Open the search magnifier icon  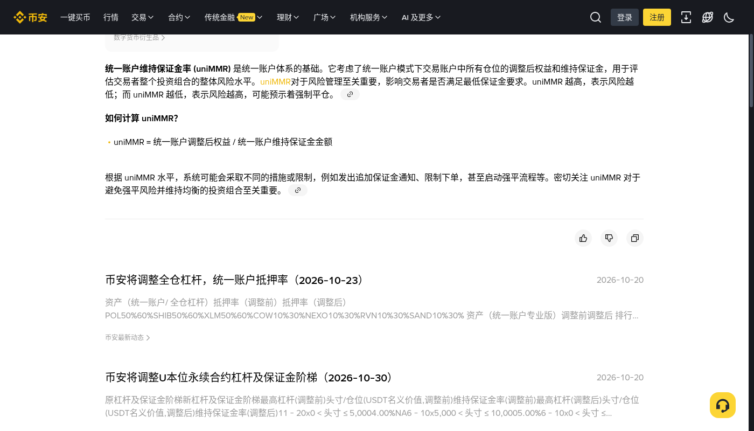click(x=596, y=17)
